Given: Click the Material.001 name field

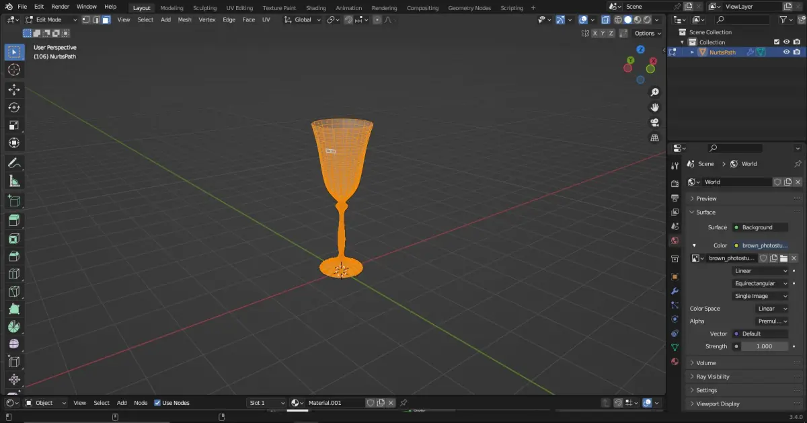Looking at the screenshot, I should tap(335, 403).
